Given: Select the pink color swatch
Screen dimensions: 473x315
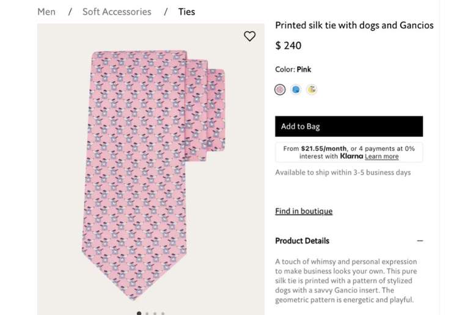Looking at the screenshot, I should 280,90.
